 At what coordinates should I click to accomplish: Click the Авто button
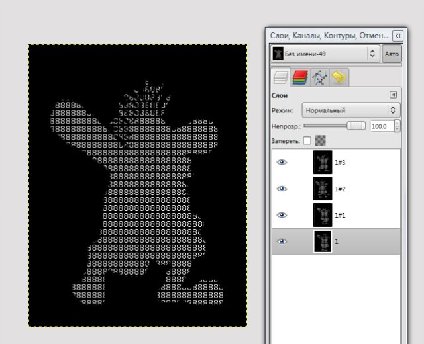point(392,54)
